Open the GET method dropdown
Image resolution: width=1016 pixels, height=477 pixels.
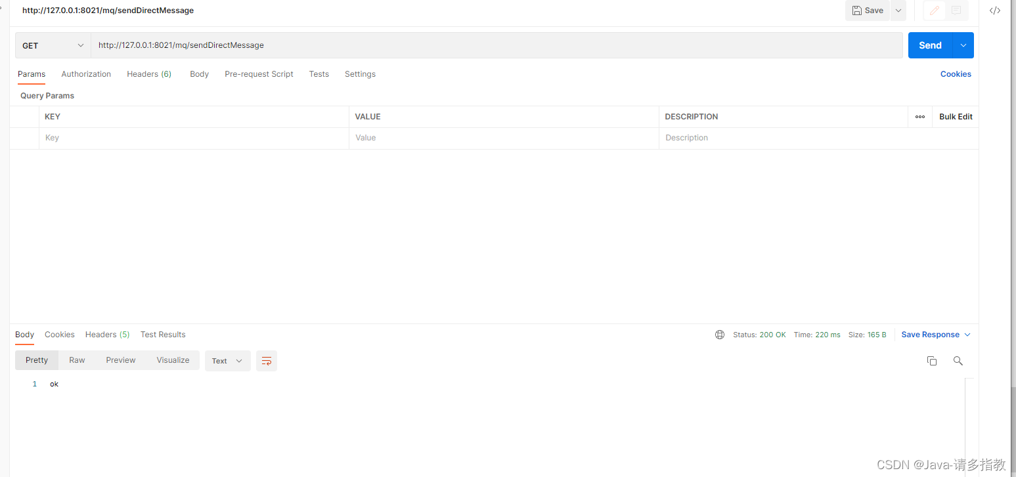(x=53, y=45)
